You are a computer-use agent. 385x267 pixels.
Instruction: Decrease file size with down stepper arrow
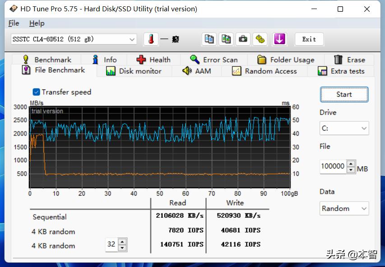pos(351,170)
